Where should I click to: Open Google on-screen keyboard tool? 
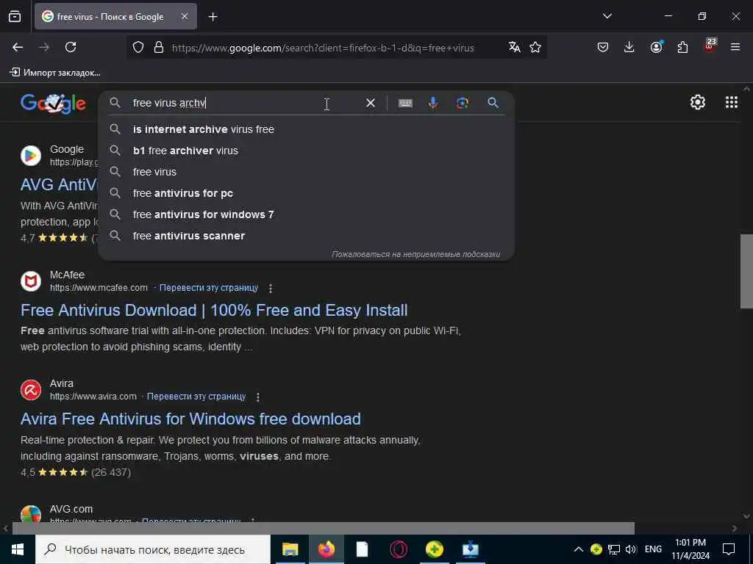[x=405, y=103]
